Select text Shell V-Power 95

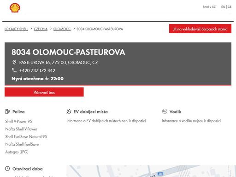(18, 121)
